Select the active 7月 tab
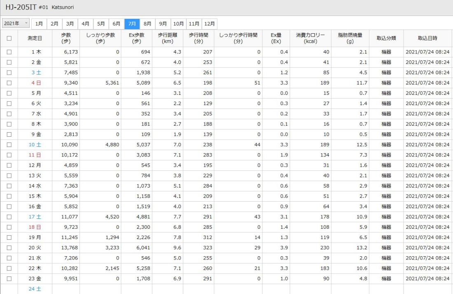This screenshot has width=453, height=294. pyautogui.click(x=132, y=24)
